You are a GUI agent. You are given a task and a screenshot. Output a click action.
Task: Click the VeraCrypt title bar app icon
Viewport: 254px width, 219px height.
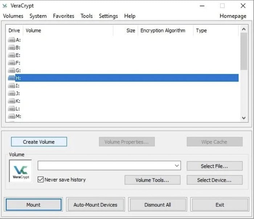[5, 6]
